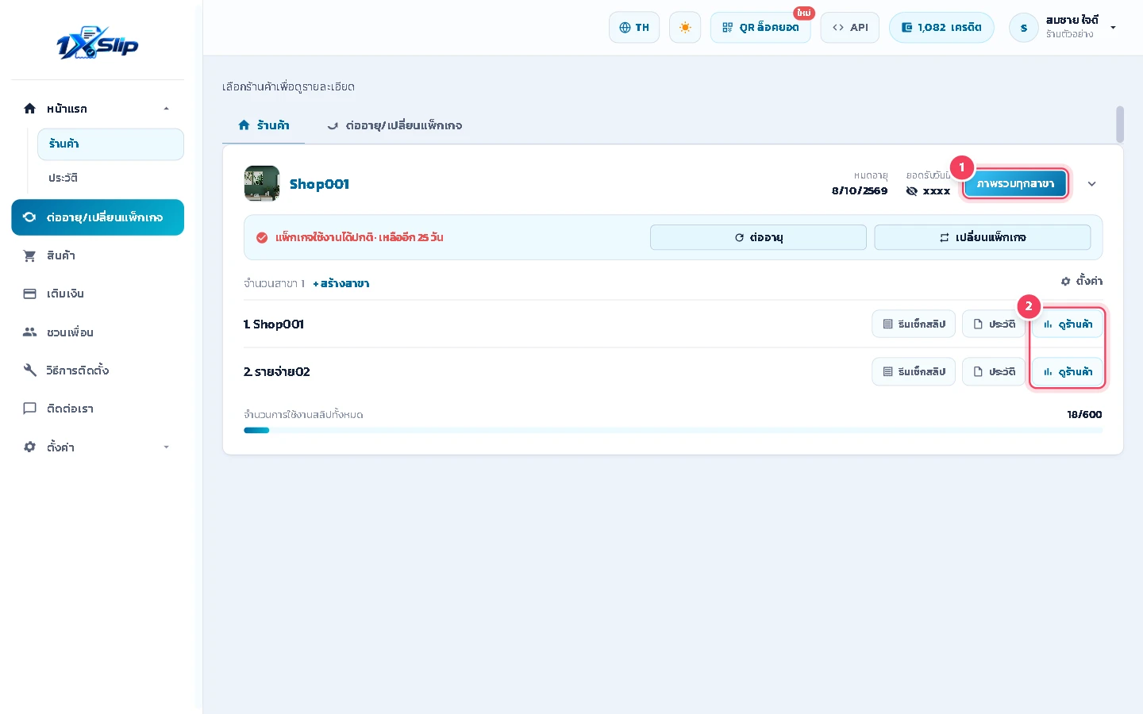Collapse the หน้าแรก sidebar menu

click(166, 109)
